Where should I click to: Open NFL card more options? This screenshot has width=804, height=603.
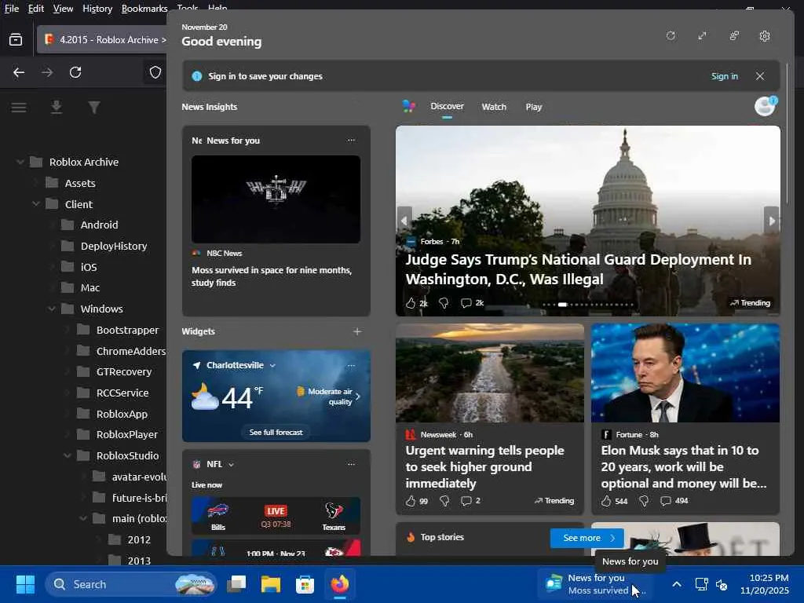click(x=351, y=464)
